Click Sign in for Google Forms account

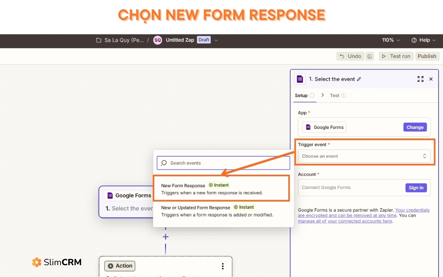click(x=416, y=188)
